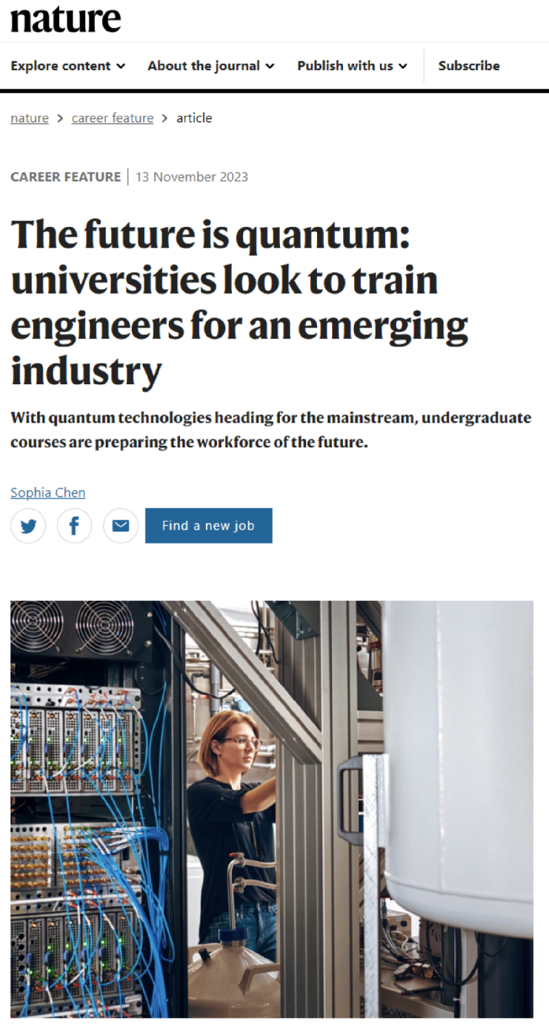Share the article on Facebook
549x1027 pixels.
pyautogui.click(x=74, y=526)
